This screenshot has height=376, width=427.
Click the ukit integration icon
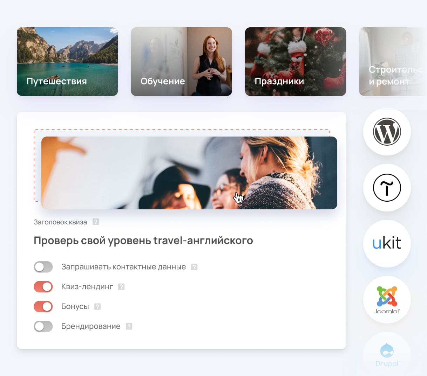point(387,244)
